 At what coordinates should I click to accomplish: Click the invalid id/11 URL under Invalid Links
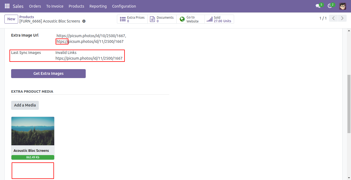click(89, 58)
